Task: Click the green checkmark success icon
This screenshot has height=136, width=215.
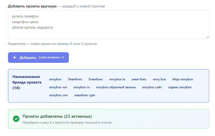Action: [x=16, y=119]
